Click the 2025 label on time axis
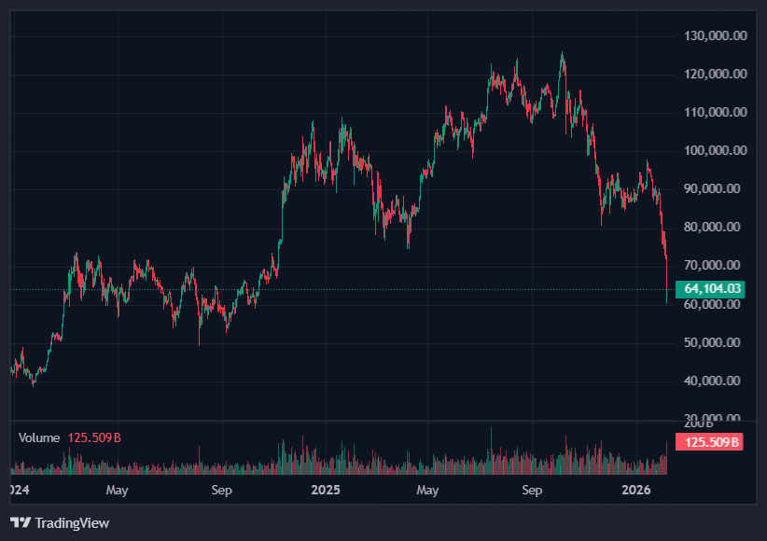 click(x=326, y=490)
